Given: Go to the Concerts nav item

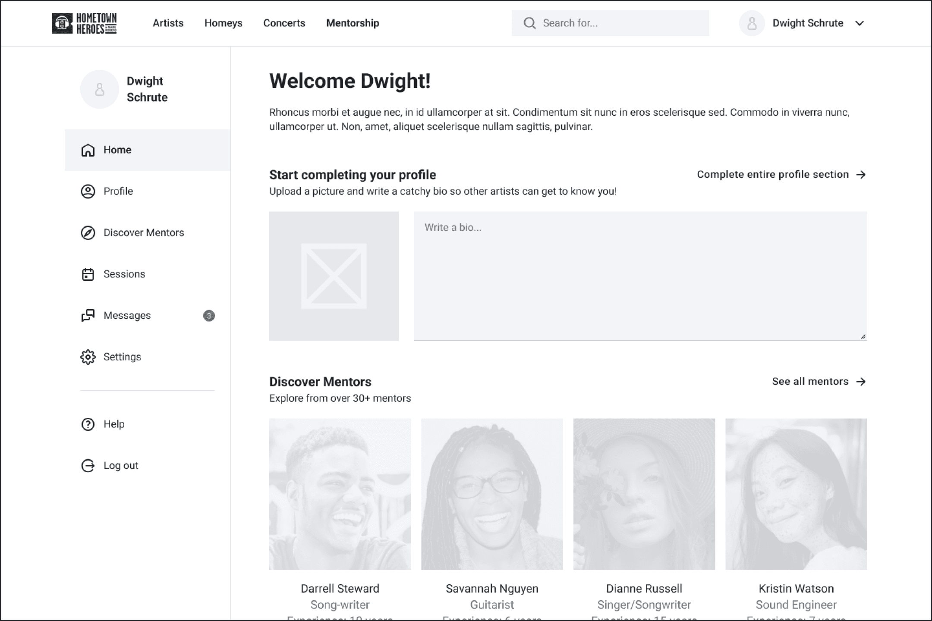Looking at the screenshot, I should click(284, 23).
